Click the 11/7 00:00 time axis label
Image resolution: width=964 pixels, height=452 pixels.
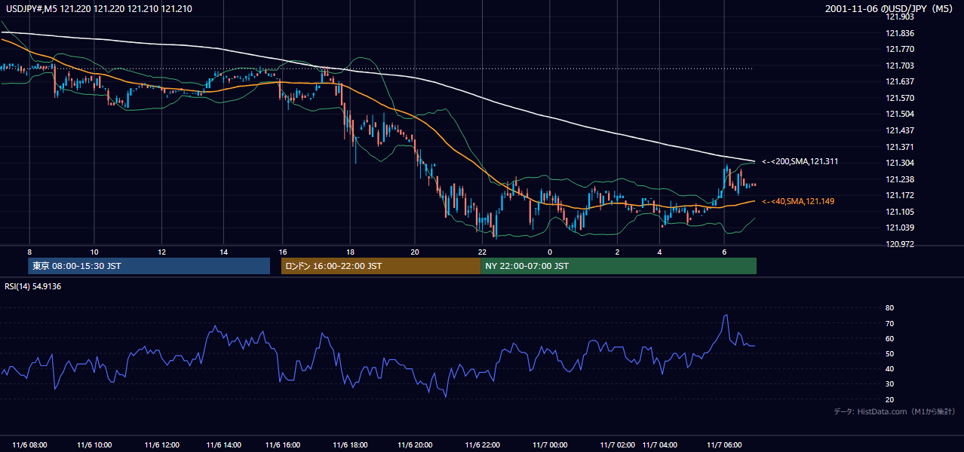click(x=548, y=444)
